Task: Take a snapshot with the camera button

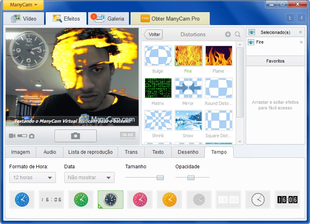Action: [76, 136]
